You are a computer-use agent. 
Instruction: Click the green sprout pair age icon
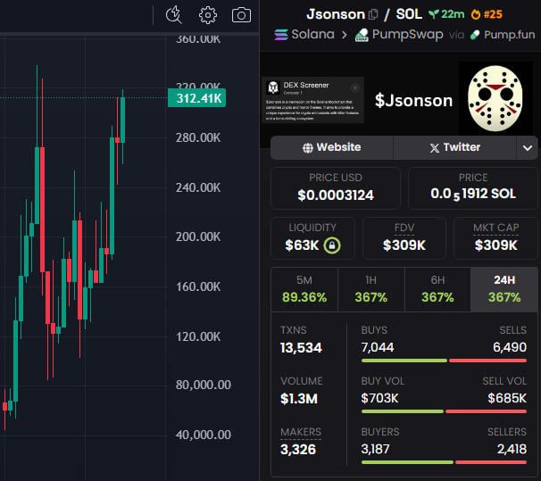pyautogui.click(x=433, y=14)
